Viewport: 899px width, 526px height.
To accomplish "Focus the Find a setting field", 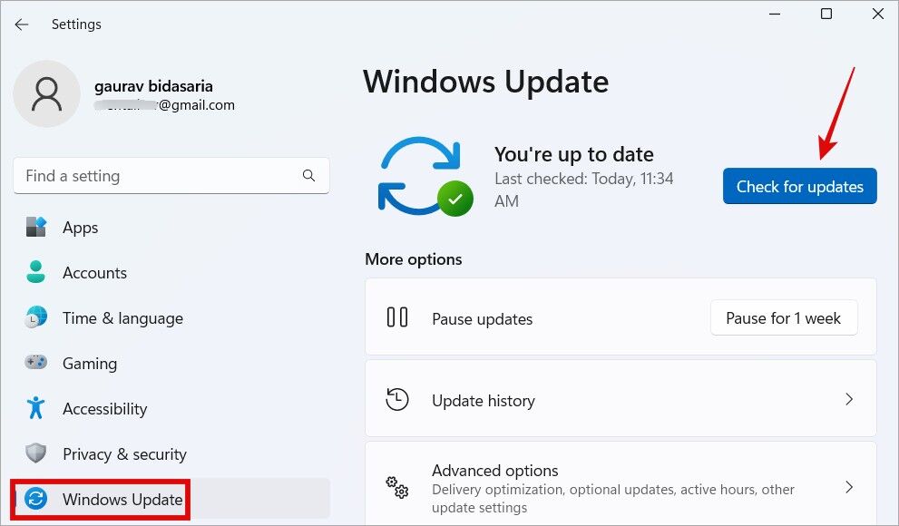I will 171,176.
